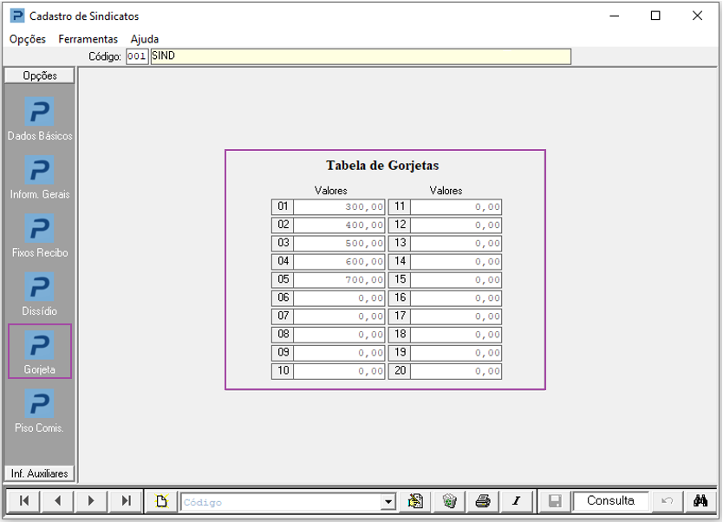Go to the first record
Viewport: 723px width, 522px height.
(24, 501)
